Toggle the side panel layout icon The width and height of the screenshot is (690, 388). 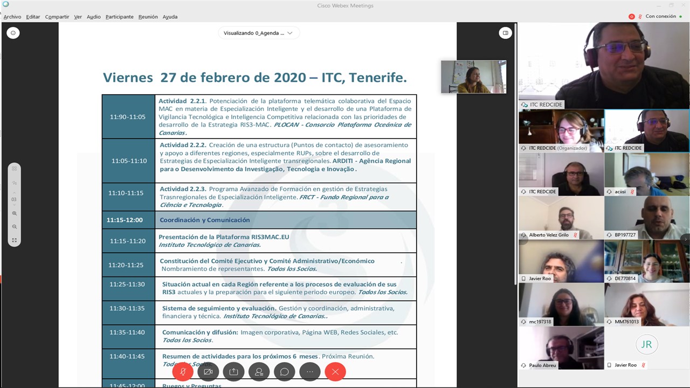[505, 33]
